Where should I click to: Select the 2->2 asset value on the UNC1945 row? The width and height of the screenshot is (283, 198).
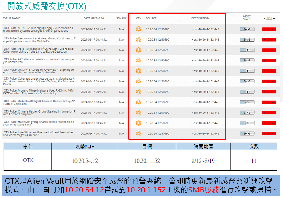pos(247,71)
